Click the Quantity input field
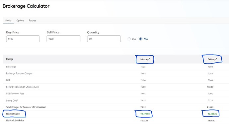The height and width of the screenshot is (128, 229). point(104,39)
